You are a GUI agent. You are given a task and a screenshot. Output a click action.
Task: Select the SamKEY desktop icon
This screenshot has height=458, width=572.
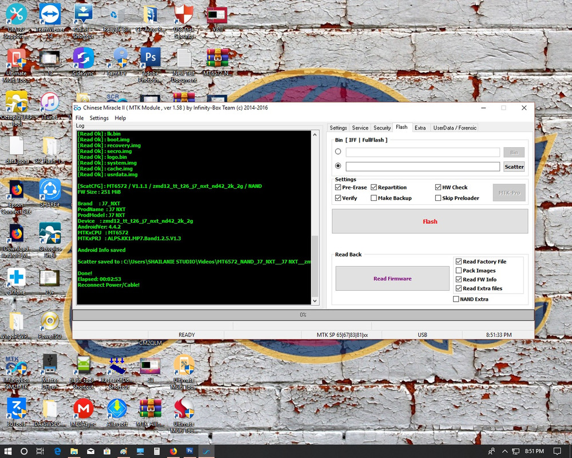pyautogui.click(x=117, y=61)
